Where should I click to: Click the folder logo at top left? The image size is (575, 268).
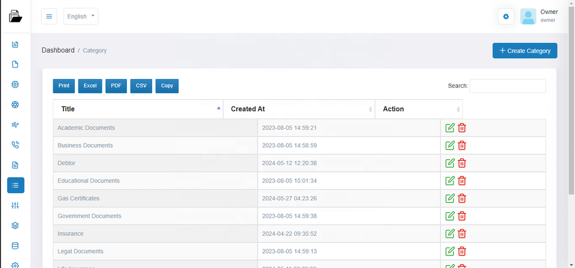click(x=16, y=17)
